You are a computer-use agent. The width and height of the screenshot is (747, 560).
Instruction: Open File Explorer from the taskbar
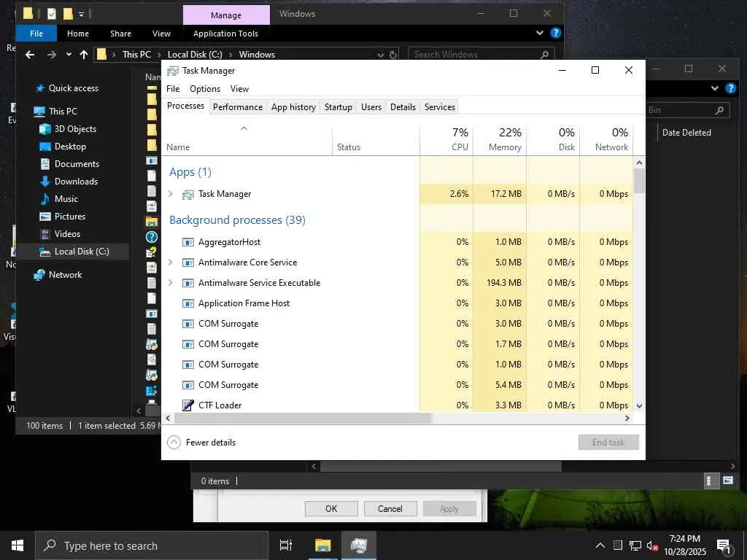pyautogui.click(x=322, y=545)
